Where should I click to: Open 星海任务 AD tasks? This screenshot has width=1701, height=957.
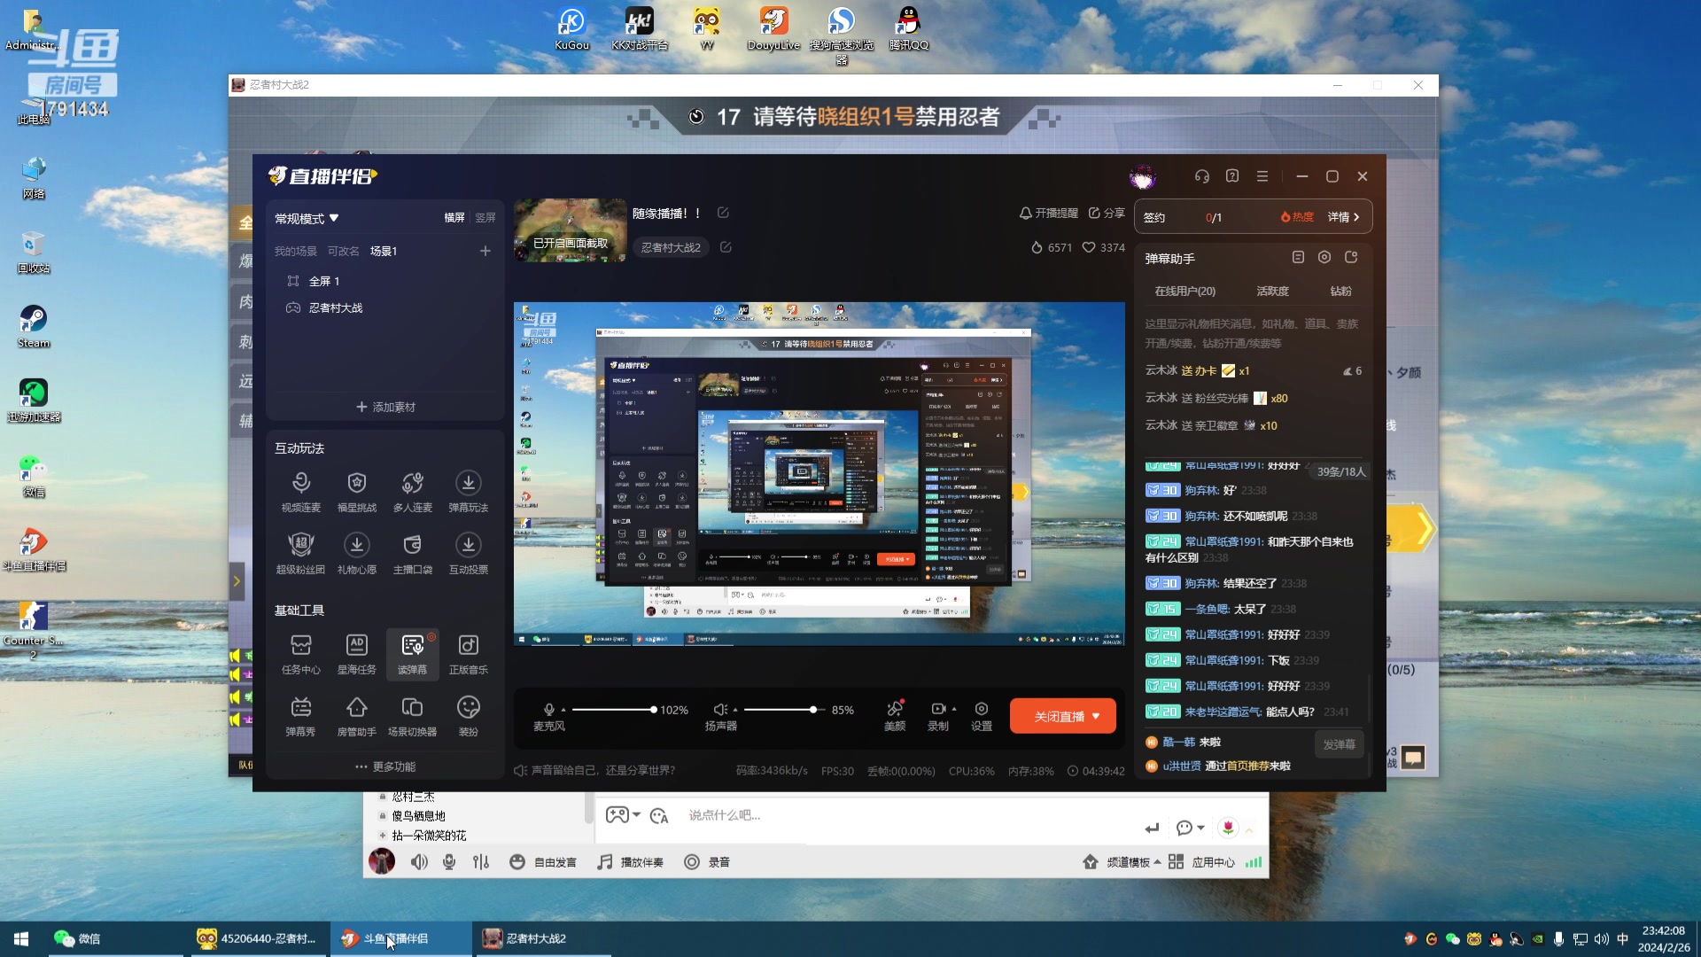coord(357,655)
